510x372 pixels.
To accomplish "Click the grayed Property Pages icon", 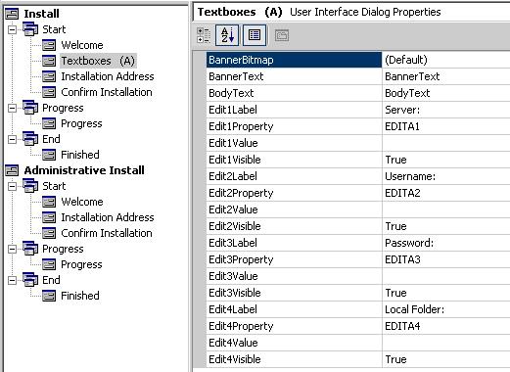I will (x=282, y=35).
